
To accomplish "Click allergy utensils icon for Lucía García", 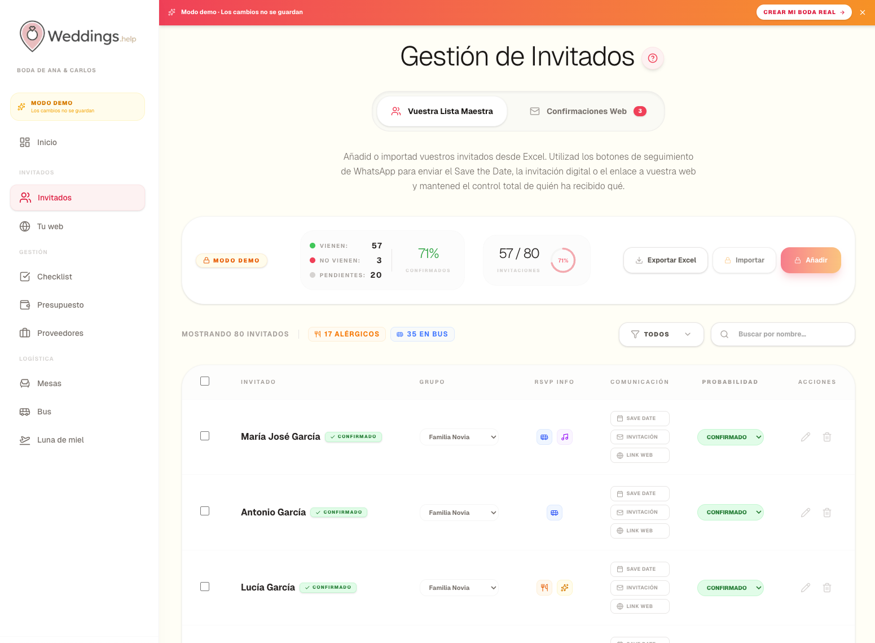I will 544,588.
